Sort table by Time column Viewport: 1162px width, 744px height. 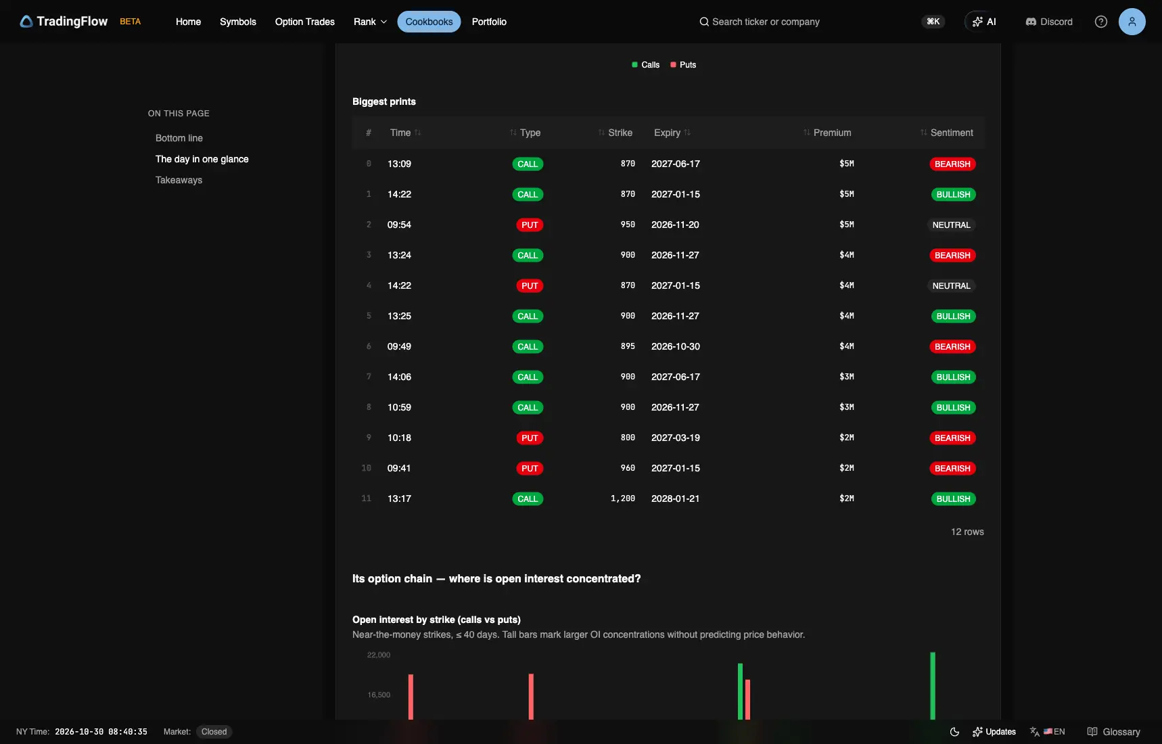[x=405, y=133]
